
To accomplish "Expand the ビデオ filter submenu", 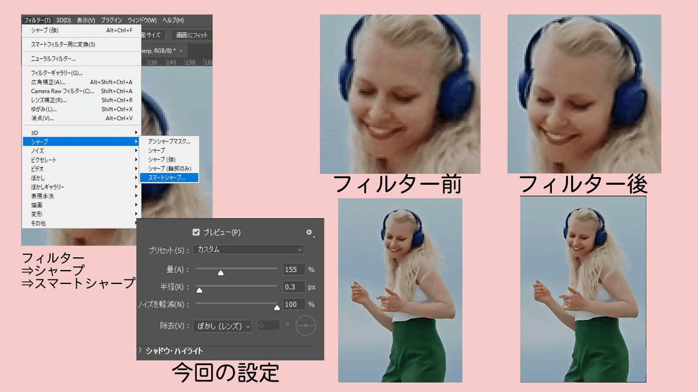I will click(x=81, y=168).
